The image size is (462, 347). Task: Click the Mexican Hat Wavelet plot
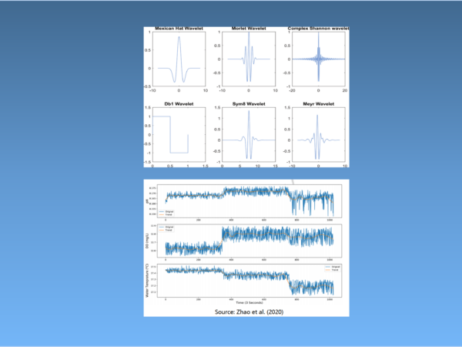click(x=179, y=61)
